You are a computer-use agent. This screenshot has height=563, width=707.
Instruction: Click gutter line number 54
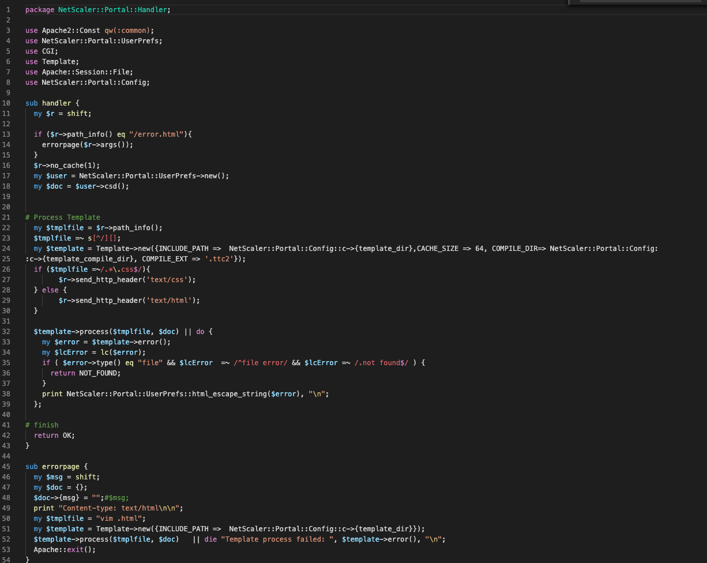click(6, 560)
